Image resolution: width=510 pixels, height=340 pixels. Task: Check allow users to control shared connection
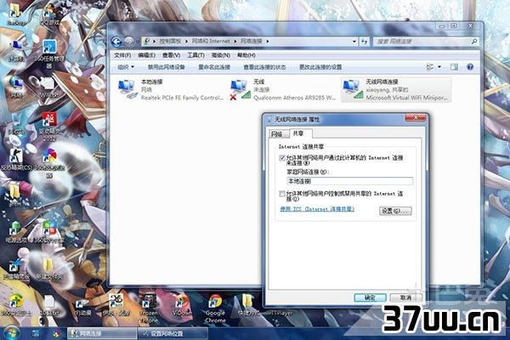tap(282, 194)
